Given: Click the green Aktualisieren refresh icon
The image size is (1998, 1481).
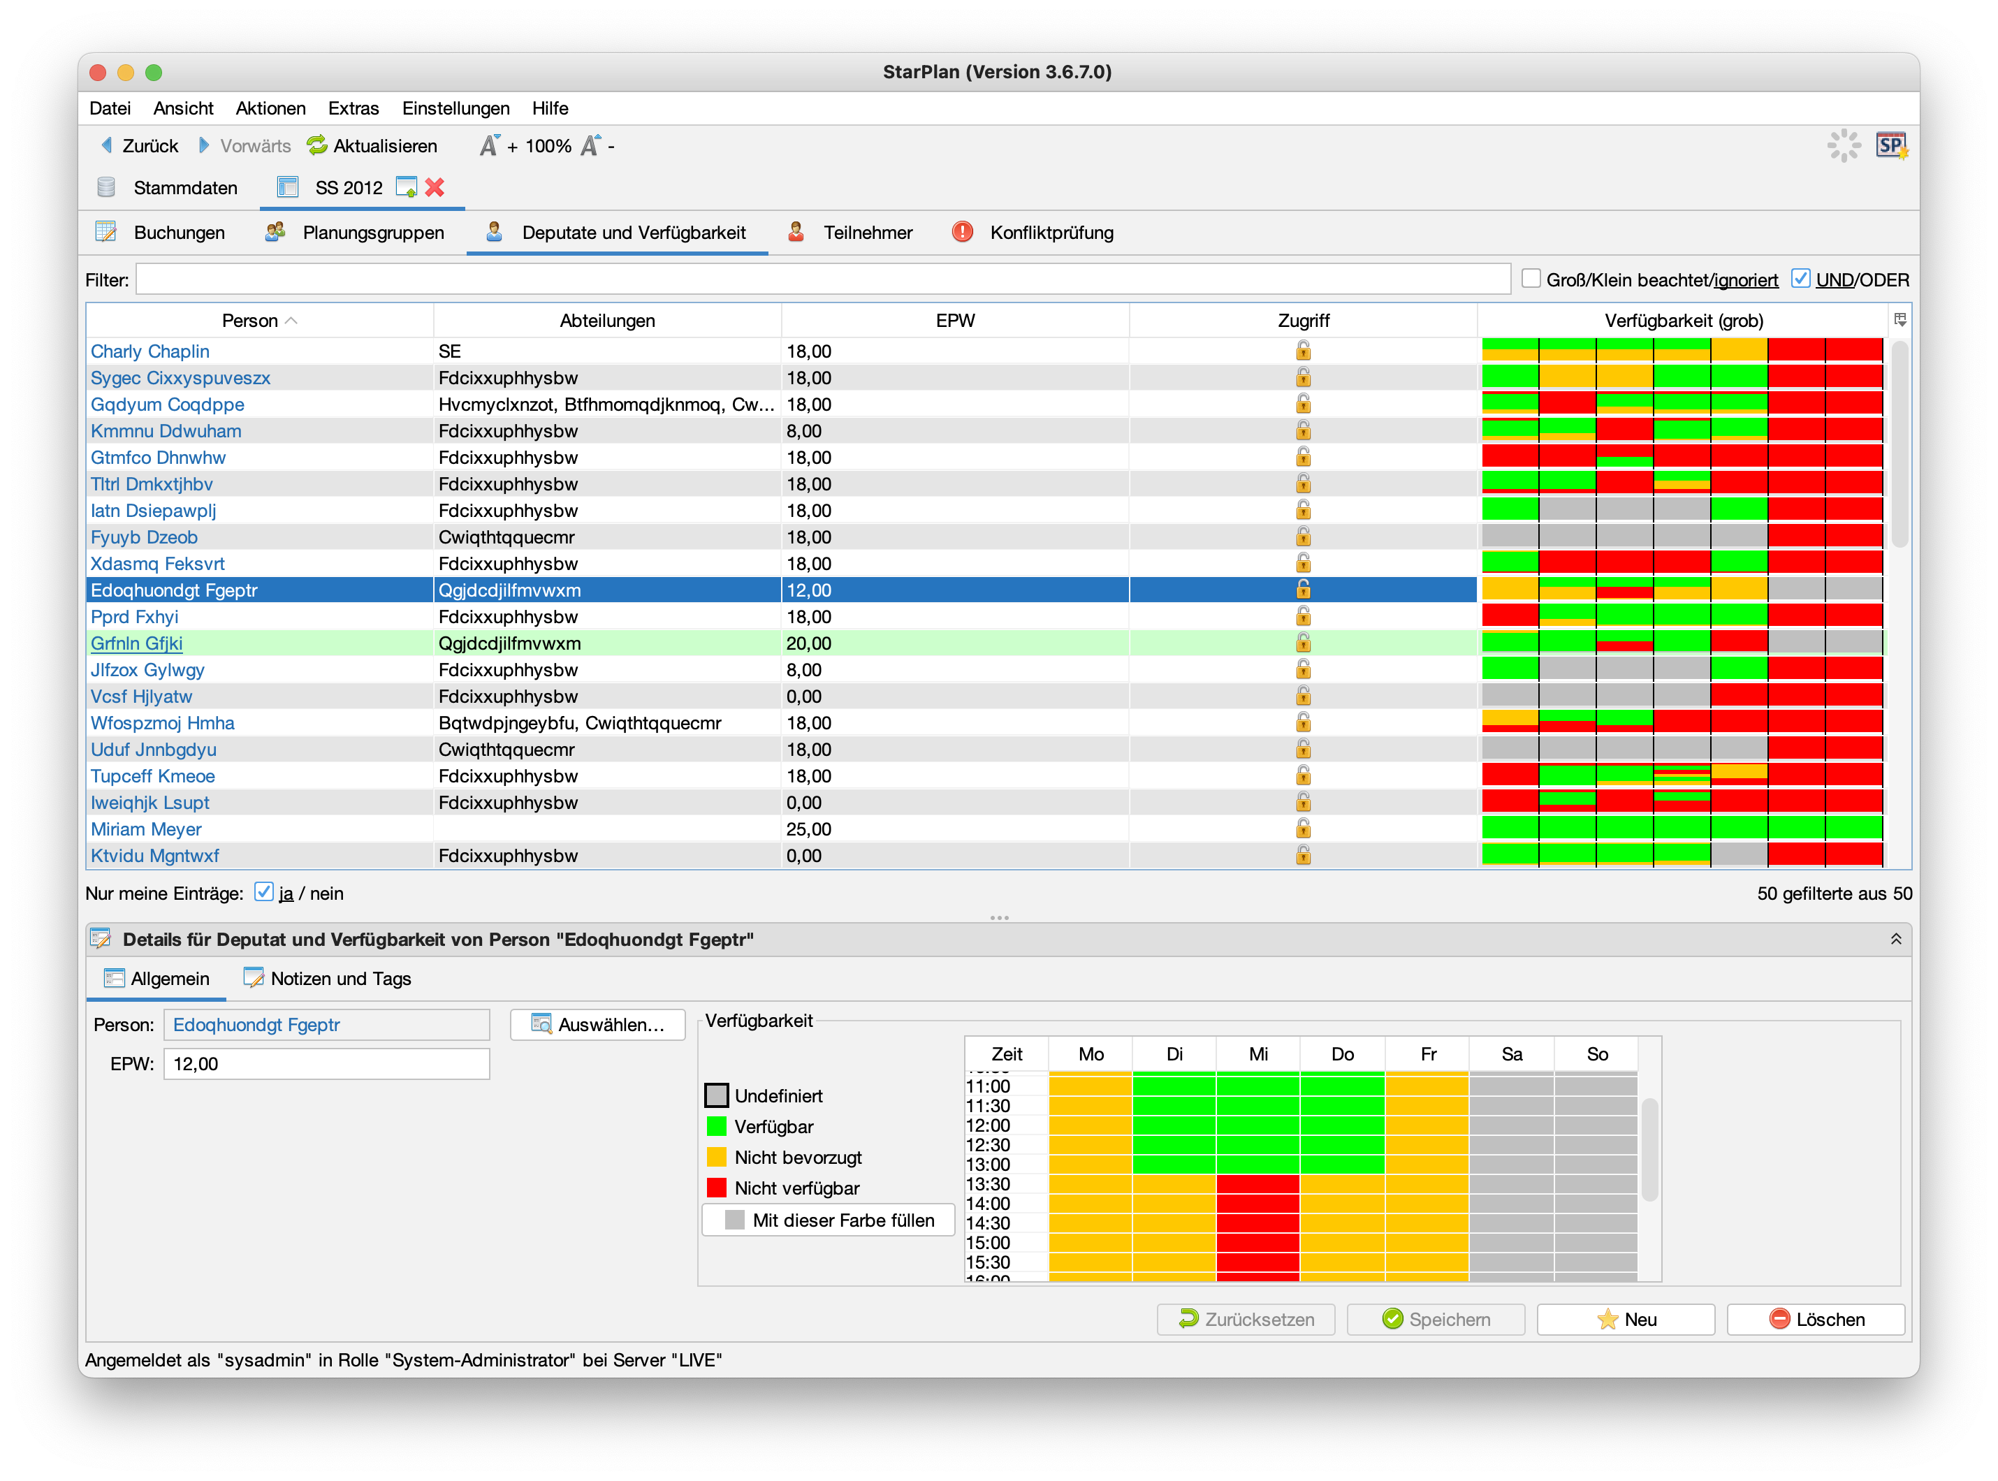Looking at the screenshot, I should 317,145.
